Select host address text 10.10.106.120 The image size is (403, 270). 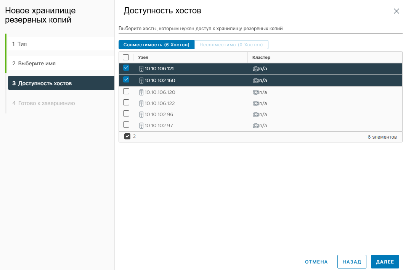click(x=160, y=92)
